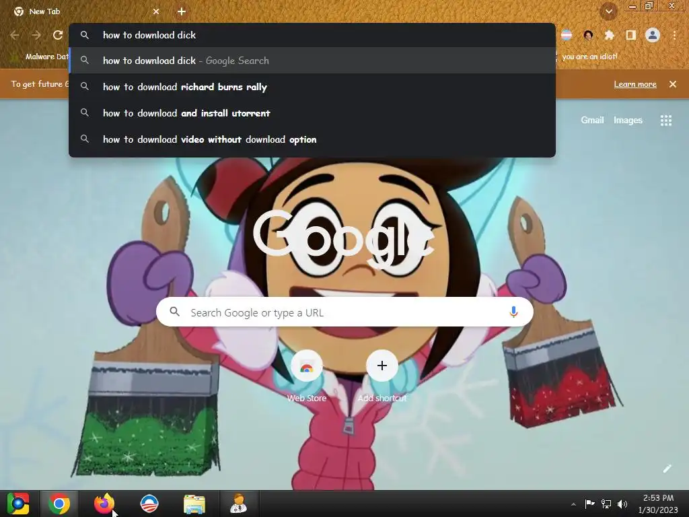Open Chrome three-dot menu
This screenshot has width=689, height=517.
click(x=674, y=35)
